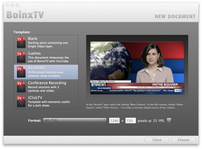Click 'Record sessions with 2 cameras' description
Viewport: 202px width, 149px height.
[x=43, y=89]
